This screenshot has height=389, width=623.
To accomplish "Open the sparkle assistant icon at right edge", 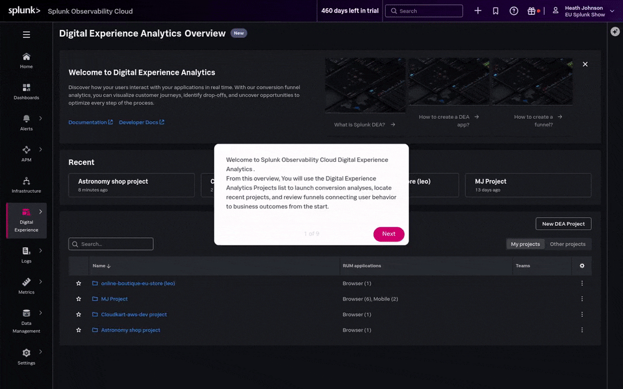I will coord(615,31).
